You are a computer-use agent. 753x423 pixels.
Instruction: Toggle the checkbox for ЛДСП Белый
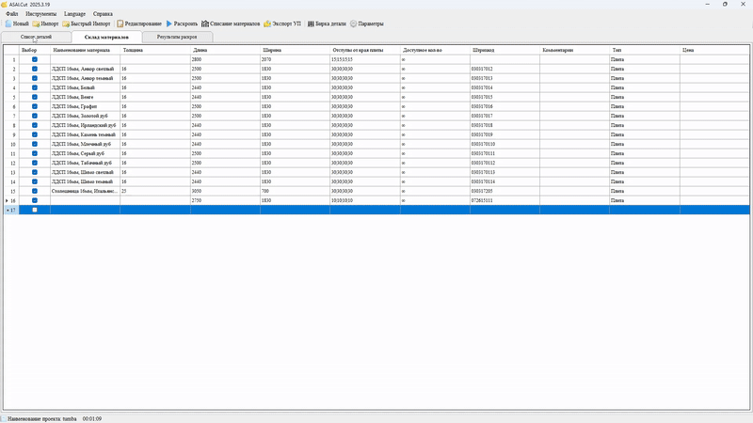[x=35, y=87]
